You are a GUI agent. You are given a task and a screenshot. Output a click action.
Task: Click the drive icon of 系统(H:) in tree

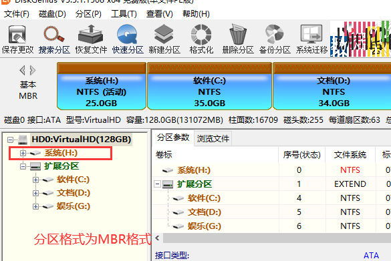pyautogui.click(x=35, y=153)
